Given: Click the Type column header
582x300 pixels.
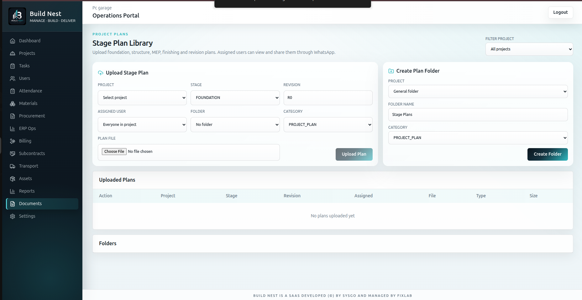Looking at the screenshot, I should [x=481, y=196].
